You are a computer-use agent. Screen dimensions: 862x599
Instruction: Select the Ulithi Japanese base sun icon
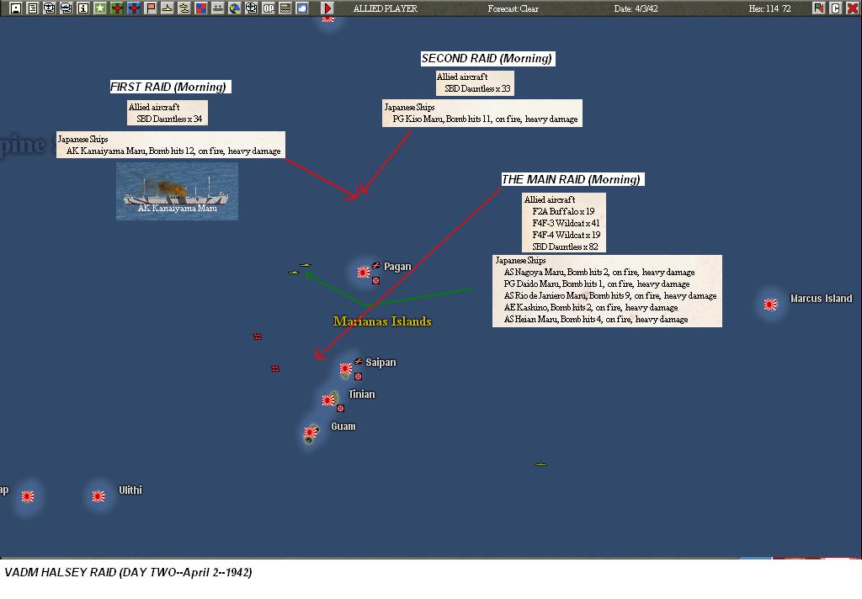[98, 496]
